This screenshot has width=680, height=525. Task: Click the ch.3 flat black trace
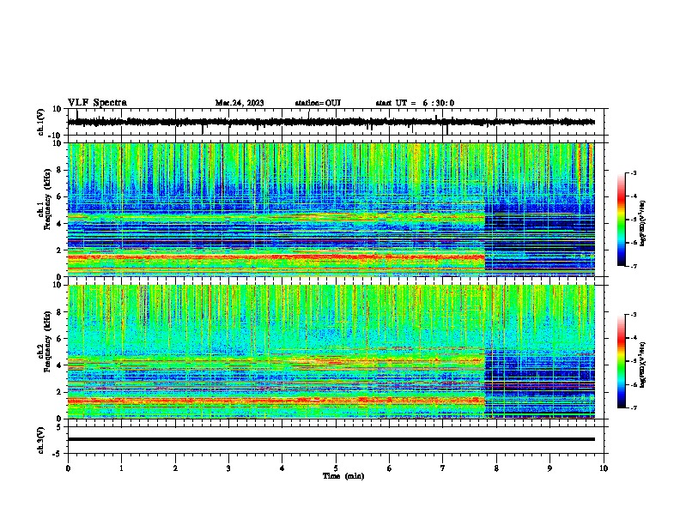pyautogui.click(x=331, y=439)
